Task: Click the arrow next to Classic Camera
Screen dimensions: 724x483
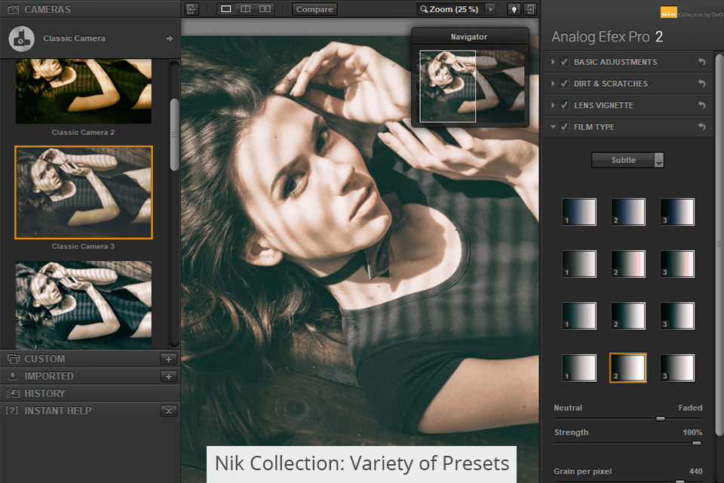Action: point(170,38)
